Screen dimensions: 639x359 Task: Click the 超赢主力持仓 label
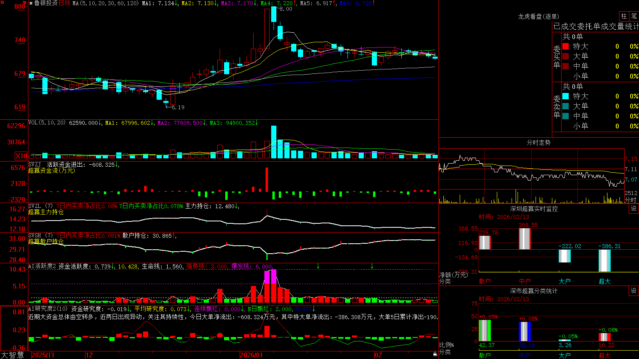(46, 212)
